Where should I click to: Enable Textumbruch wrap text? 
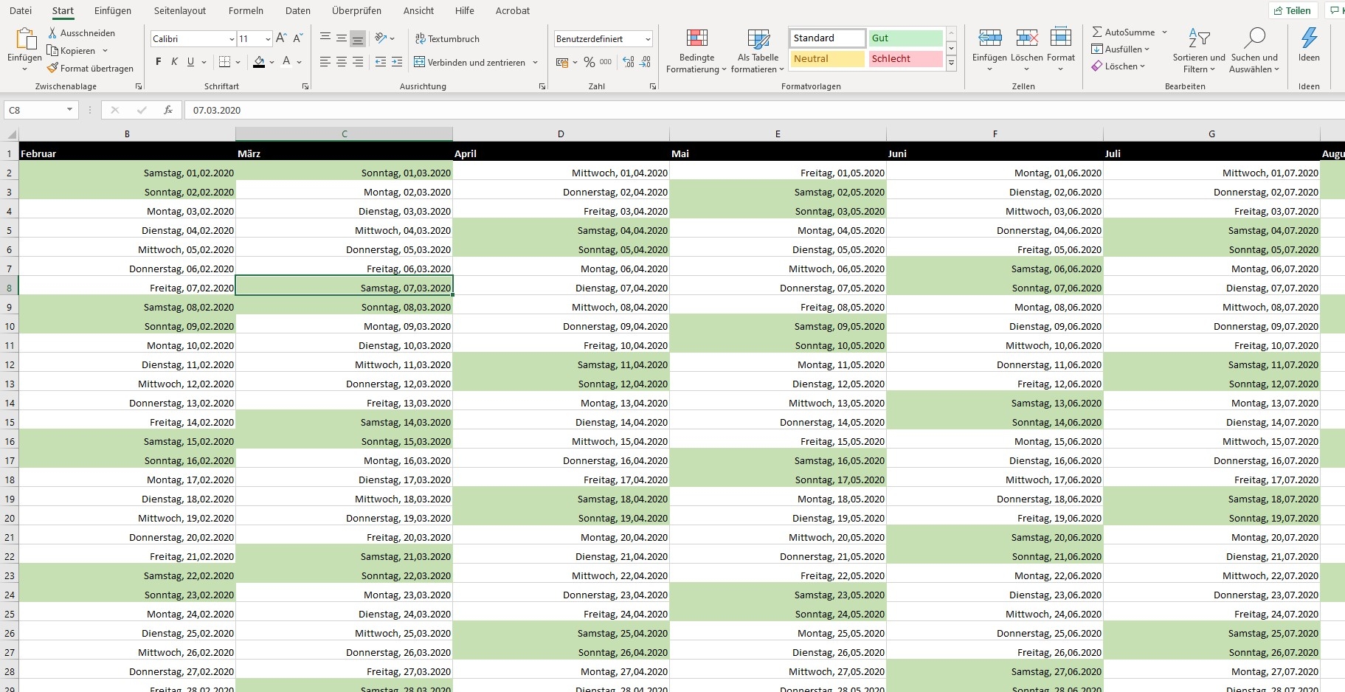point(447,39)
